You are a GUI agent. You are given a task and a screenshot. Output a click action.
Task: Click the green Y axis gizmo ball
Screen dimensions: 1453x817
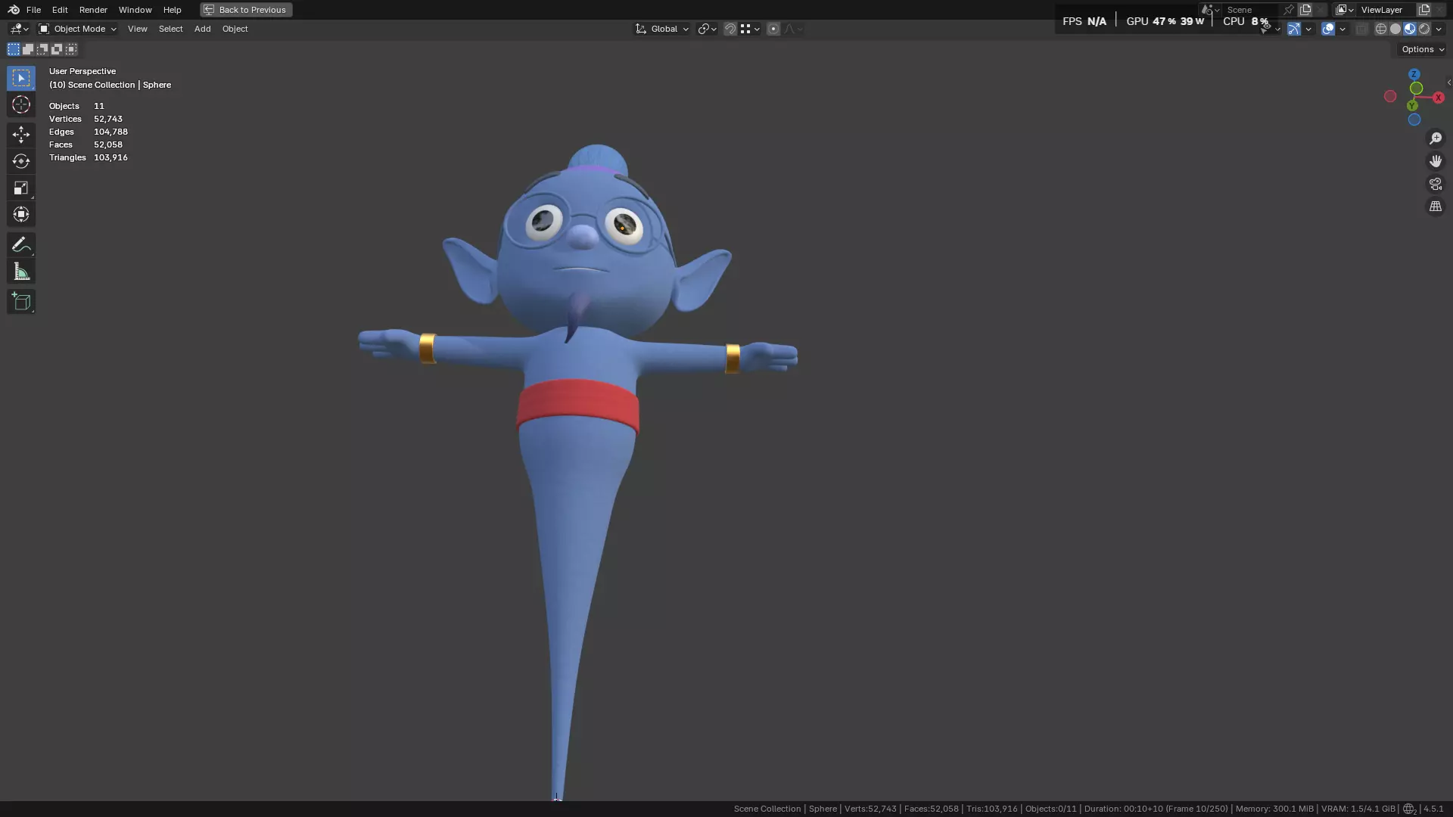pos(1412,106)
